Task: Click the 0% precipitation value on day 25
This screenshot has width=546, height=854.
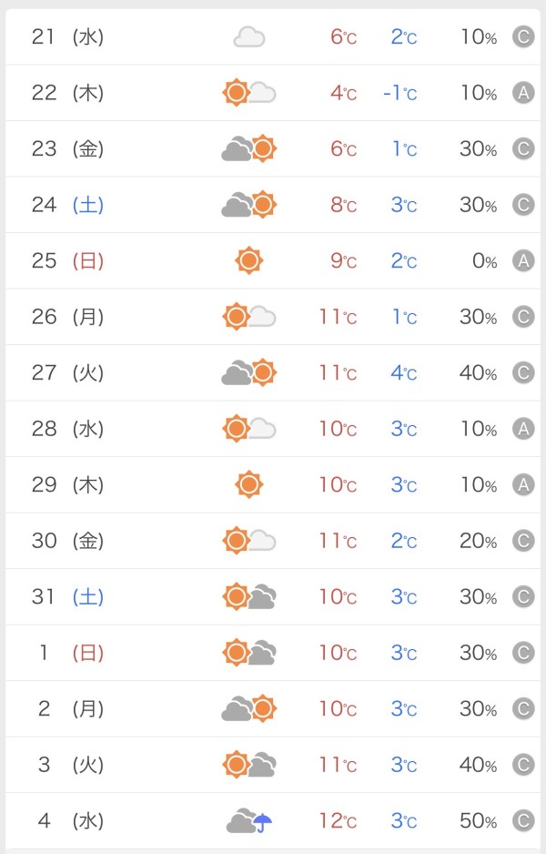Action: click(484, 261)
